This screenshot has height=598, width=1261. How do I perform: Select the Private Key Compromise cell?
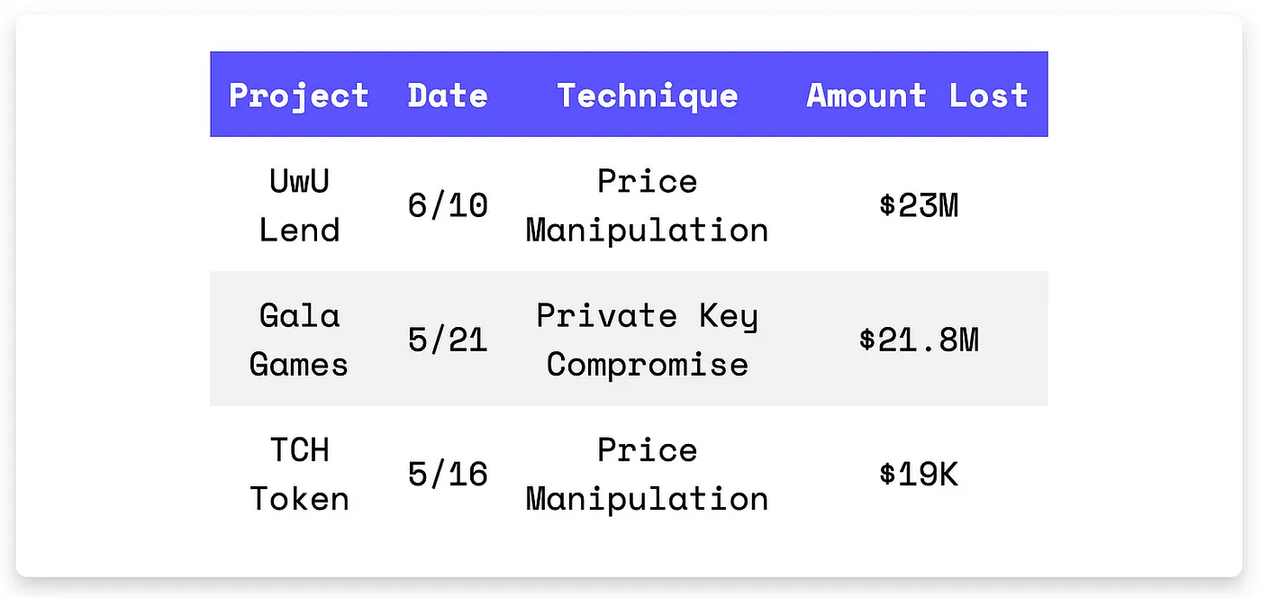[648, 340]
